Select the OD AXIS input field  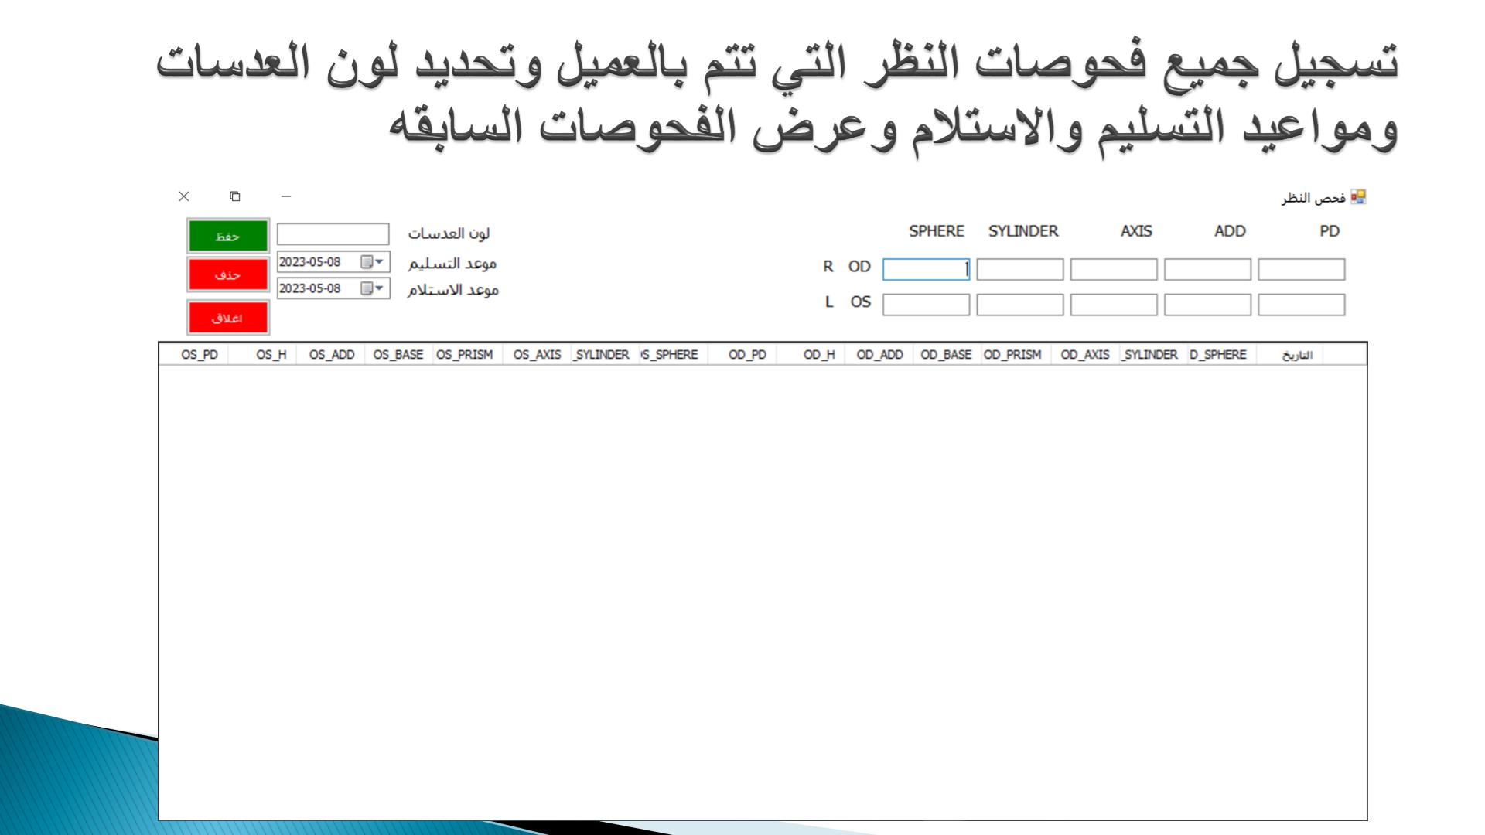coord(1113,269)
